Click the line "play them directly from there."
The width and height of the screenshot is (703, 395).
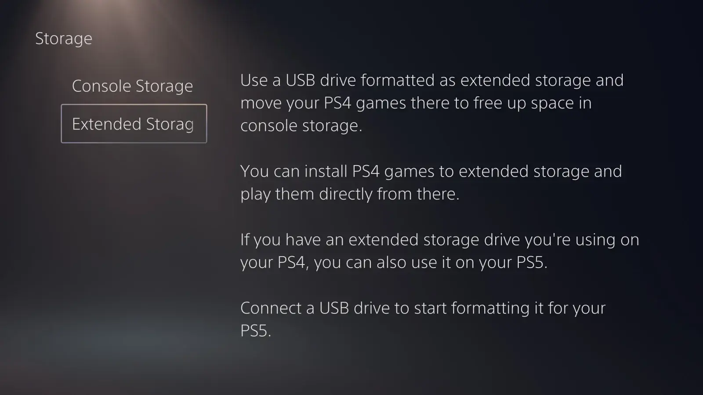point(350,194)
